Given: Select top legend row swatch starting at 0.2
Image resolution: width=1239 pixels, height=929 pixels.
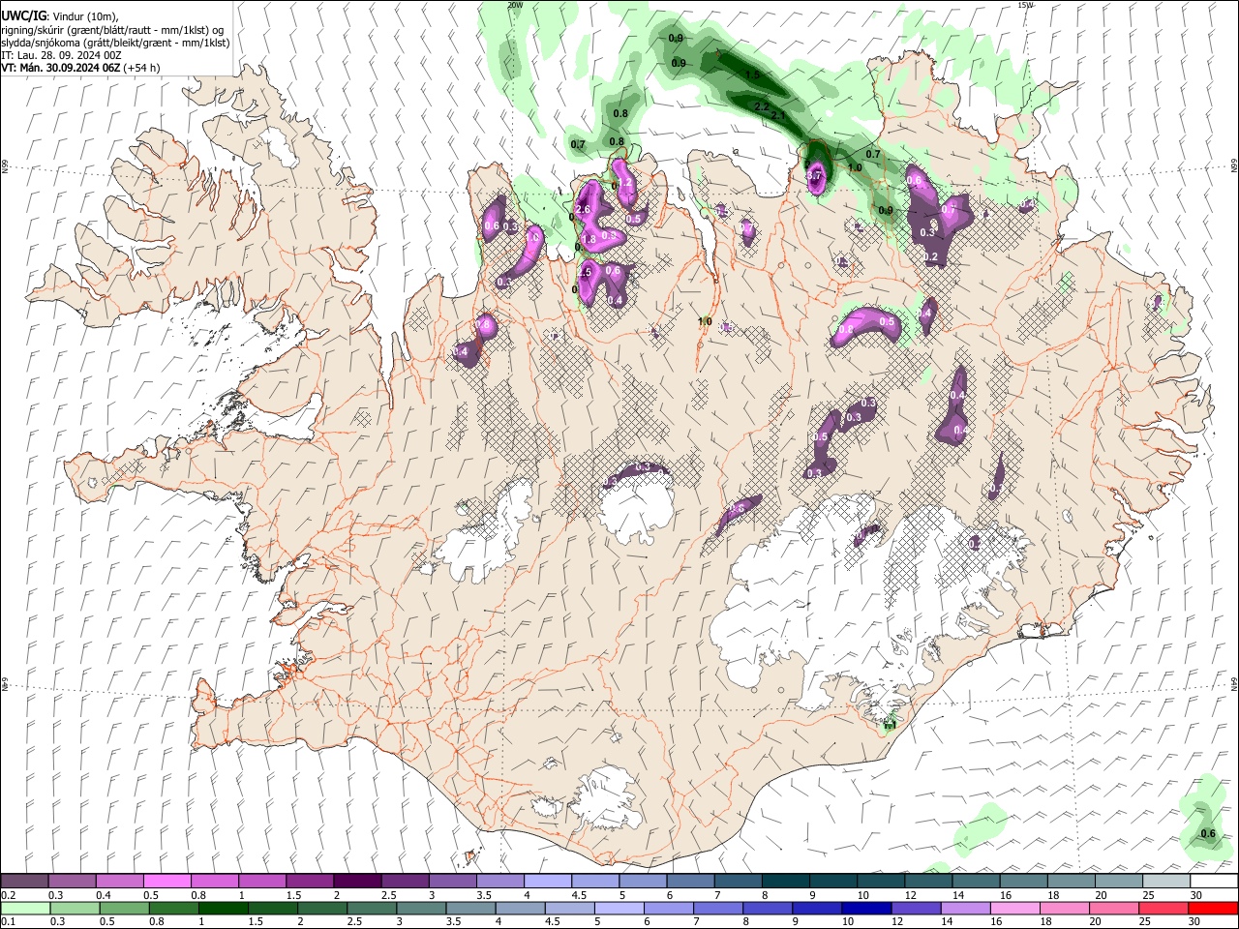Looking at the screenshot, I should point(25,882).
